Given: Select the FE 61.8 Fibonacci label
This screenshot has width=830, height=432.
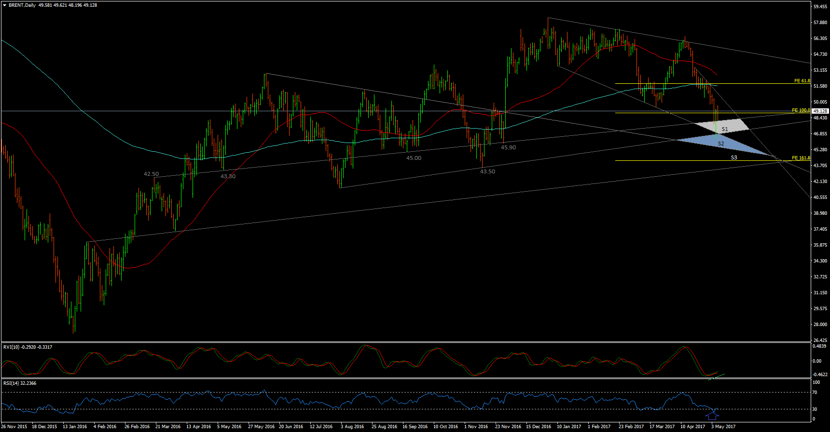Looking at the screenshot, I should [x=802, y=81].
